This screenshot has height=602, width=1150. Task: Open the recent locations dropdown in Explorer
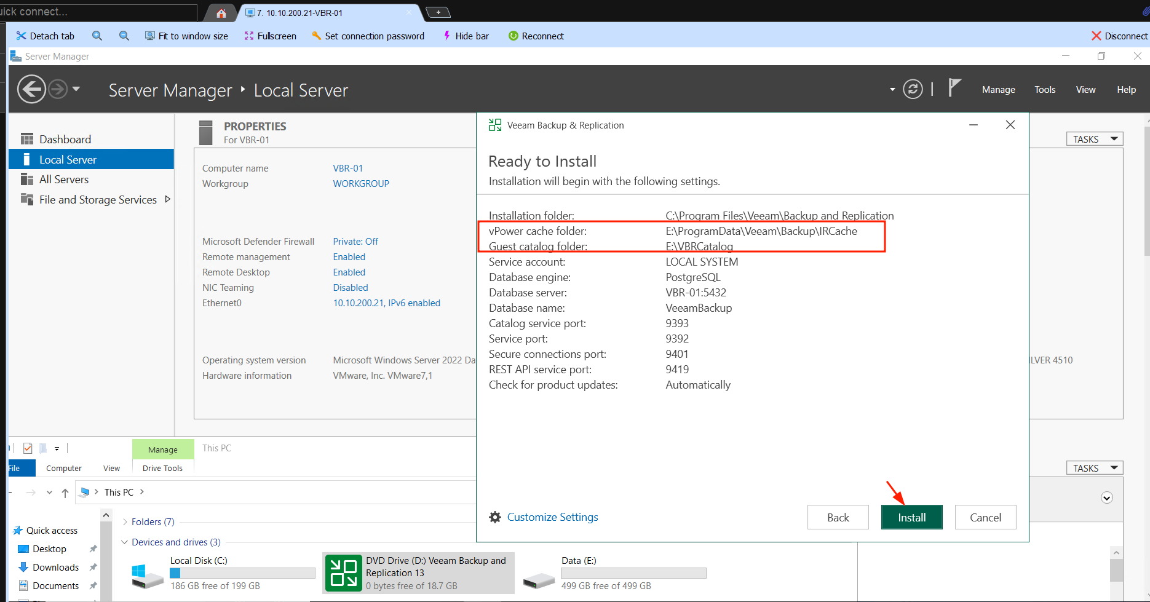[49, 493]
